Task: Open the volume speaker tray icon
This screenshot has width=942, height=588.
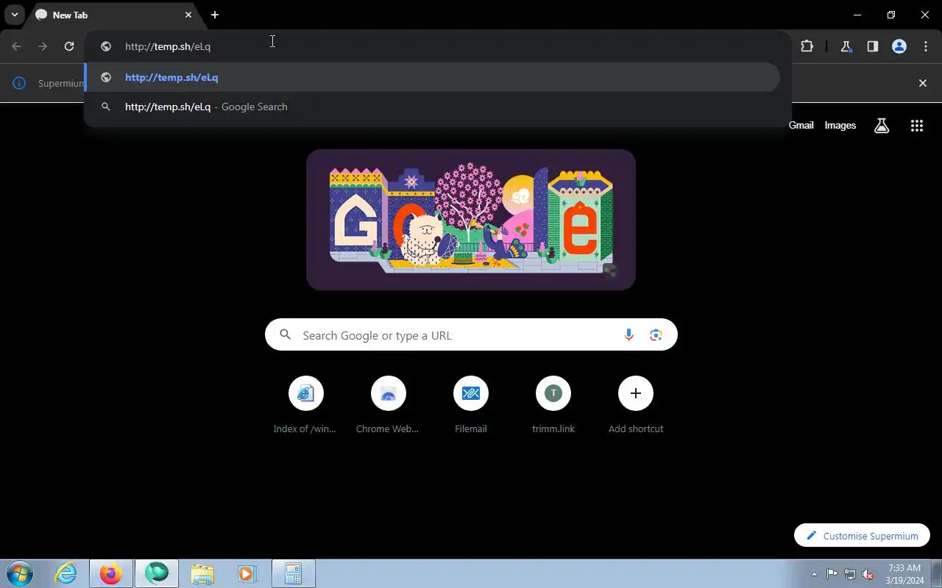Action: 868,574
